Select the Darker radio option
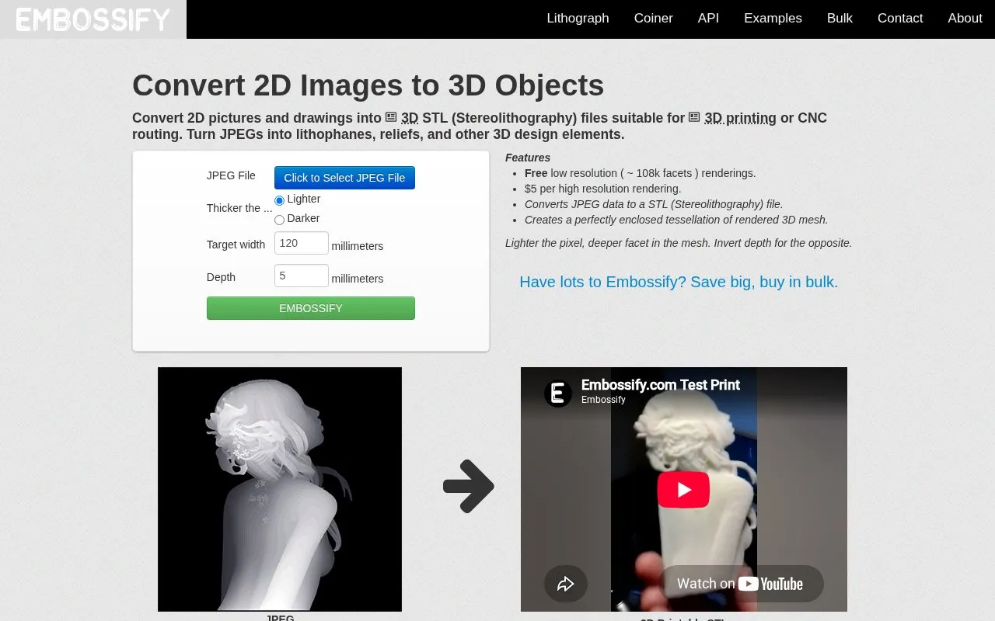The height and width of the screenshot is (621, 995). [x=279, y=220]
